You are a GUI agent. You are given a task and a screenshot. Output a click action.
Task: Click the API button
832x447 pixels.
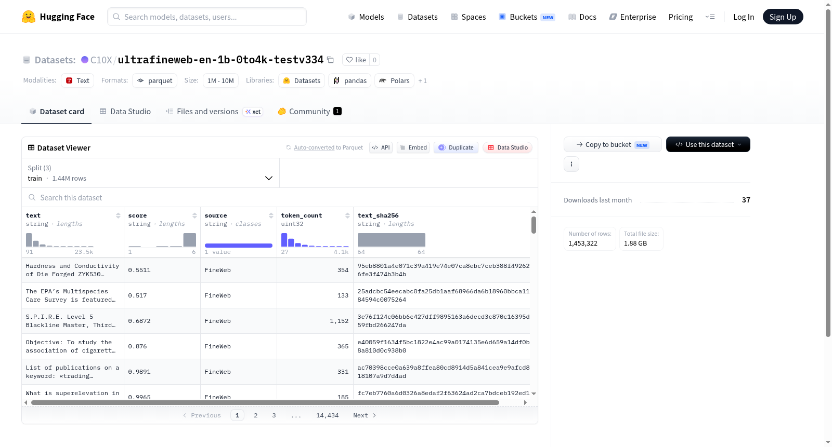(x=381, y=147)
